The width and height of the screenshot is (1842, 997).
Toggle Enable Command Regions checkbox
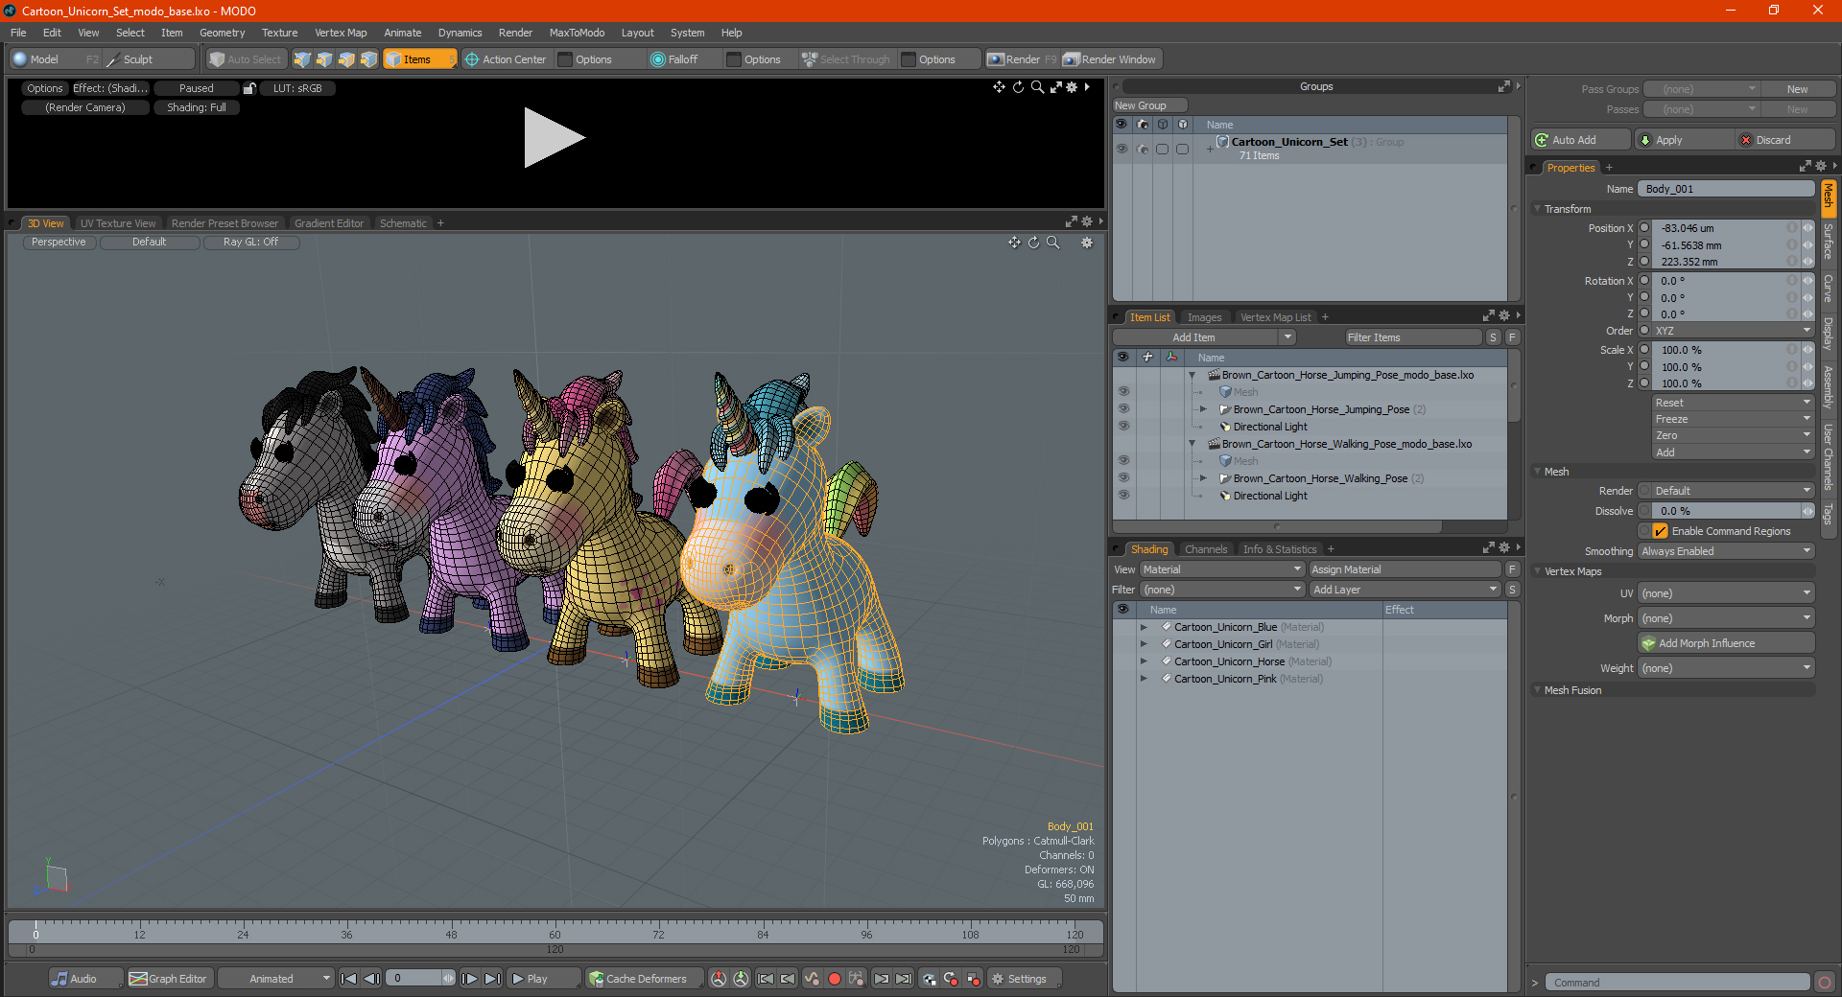(1660, 531)
